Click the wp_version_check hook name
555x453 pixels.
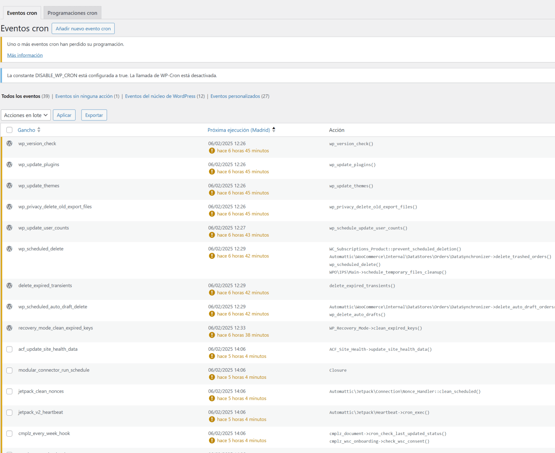click(37, 143)
